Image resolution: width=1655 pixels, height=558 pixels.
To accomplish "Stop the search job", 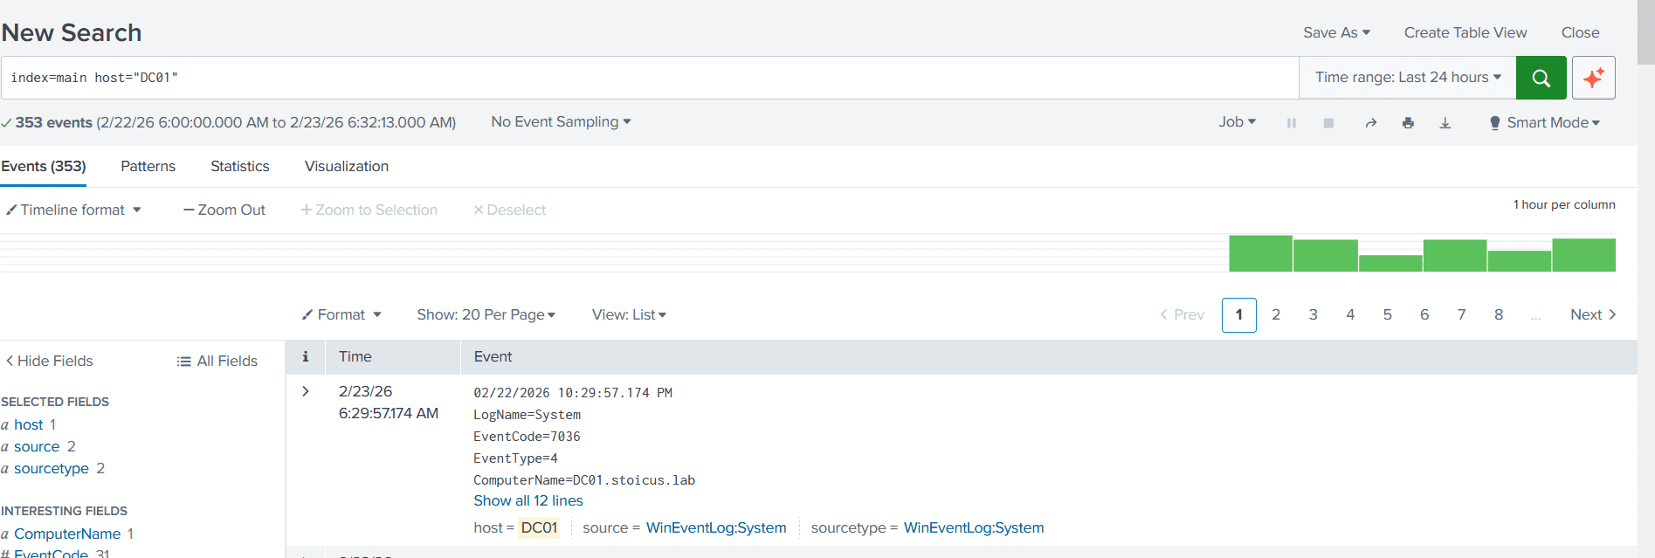I will [x=1327, y=123].
